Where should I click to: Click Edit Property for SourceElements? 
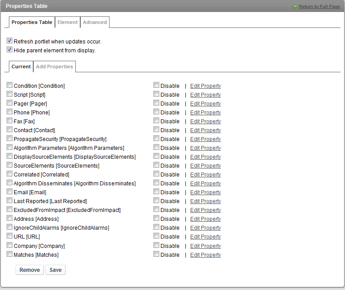click(x=205, y=166)
